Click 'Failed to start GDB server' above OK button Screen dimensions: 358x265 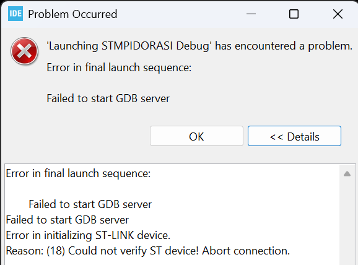pyautogui.click(x=108, y=98)
